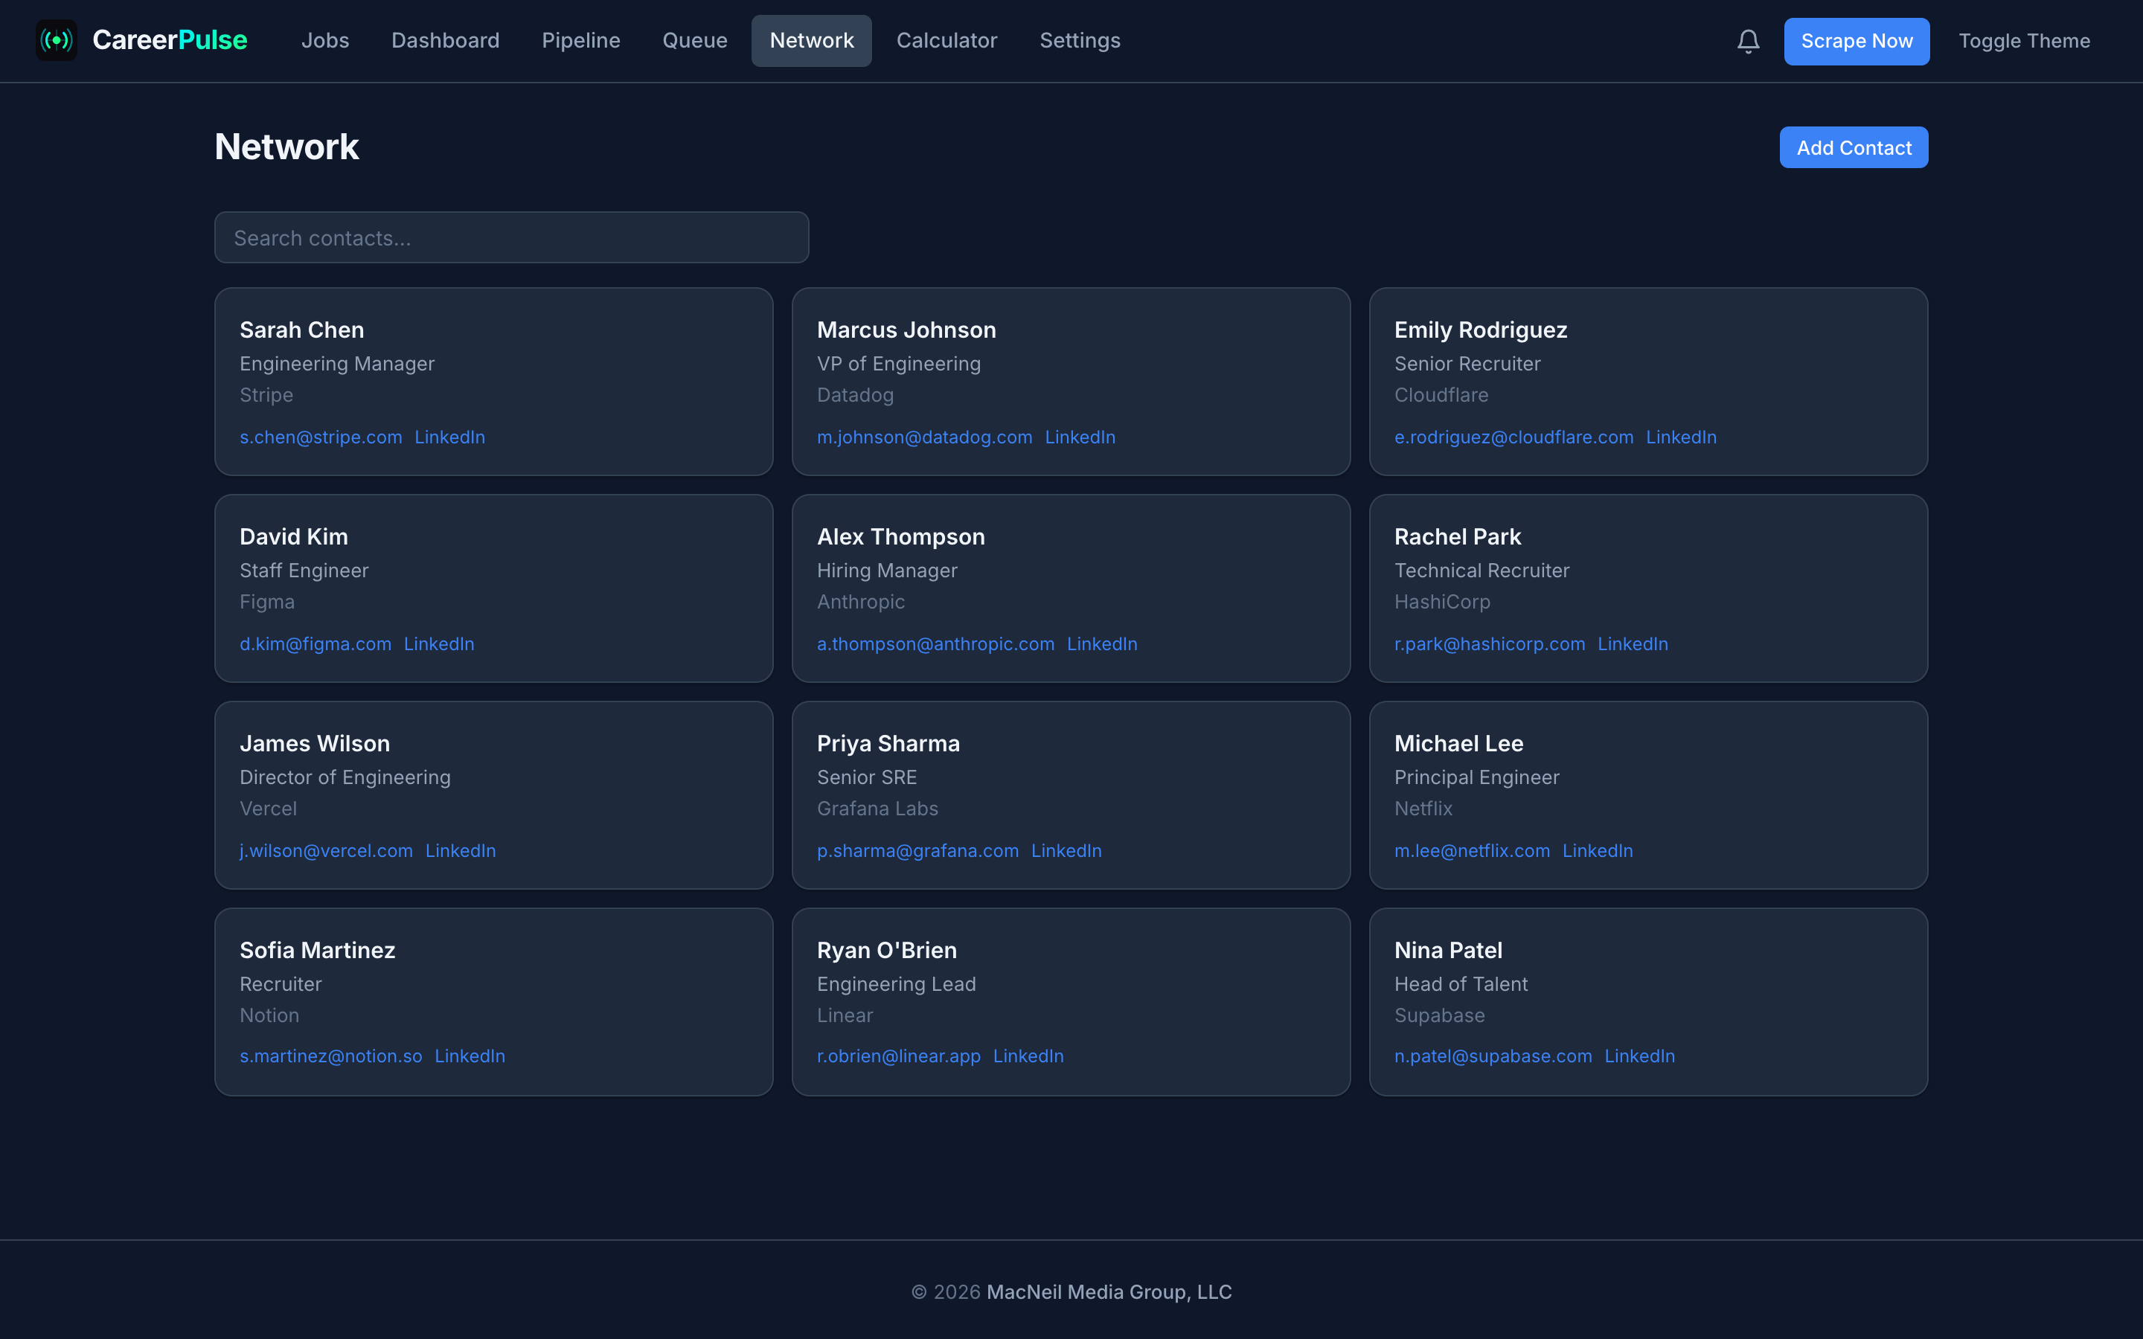The width and height of the screenshot is (2143, 1339).
Task: Navigate to the Jobs page
Action: pos(325,40)
